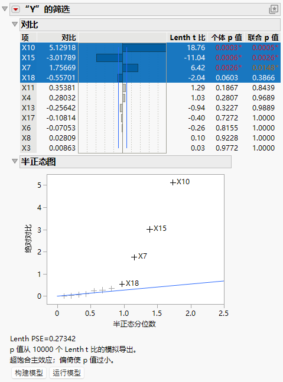Image resolution: width=283 pixels, height=382 pixels.
Task: Click the contrast value 5.12918
Action: point(63,47)
